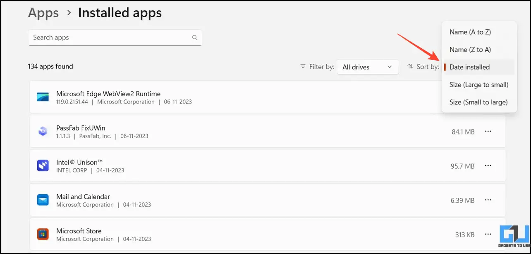Click the Filter by label
The image size is (531, 254).
pyautogui.click(x=322, y=67)
